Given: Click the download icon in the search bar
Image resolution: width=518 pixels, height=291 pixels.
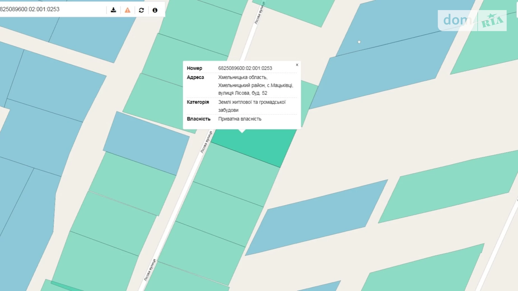Looking at the screenshot, I should tap(113, 10).
